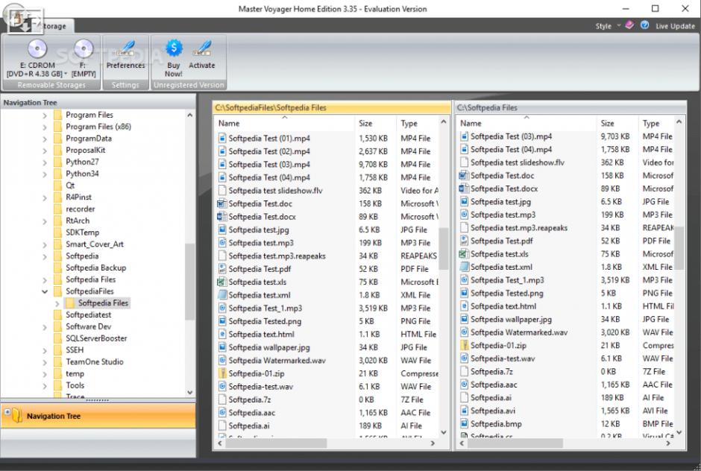
Task: Expand the Software Dev folder node
Action: [x=45, y=327]
